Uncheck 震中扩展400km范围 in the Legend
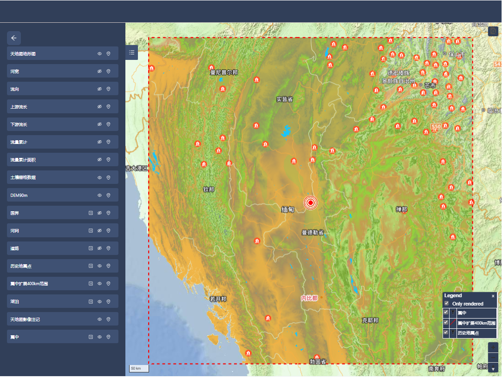 (x=446, y=322)
